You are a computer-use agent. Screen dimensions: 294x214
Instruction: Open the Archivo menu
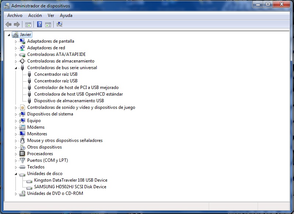point(15,15)
